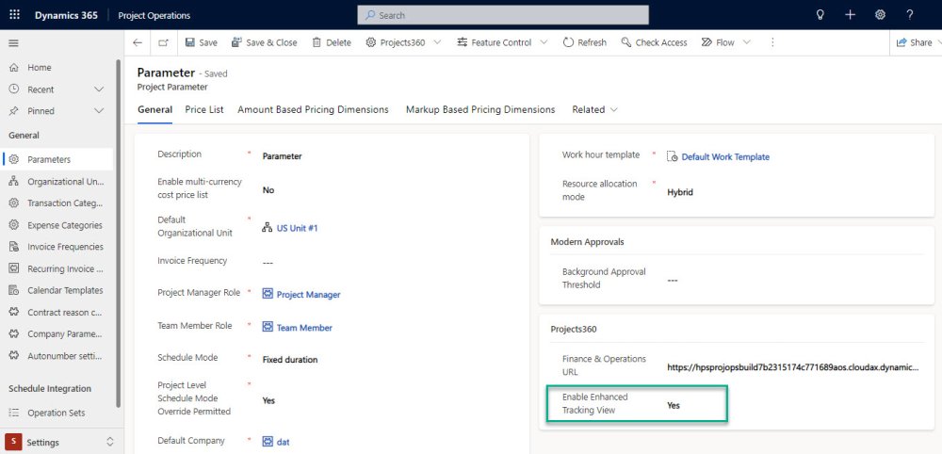The width and height of the screenshot is (942, 454).
Task: Click the lightbulb assistant icon in header
Action: click(x=820, y=15)
